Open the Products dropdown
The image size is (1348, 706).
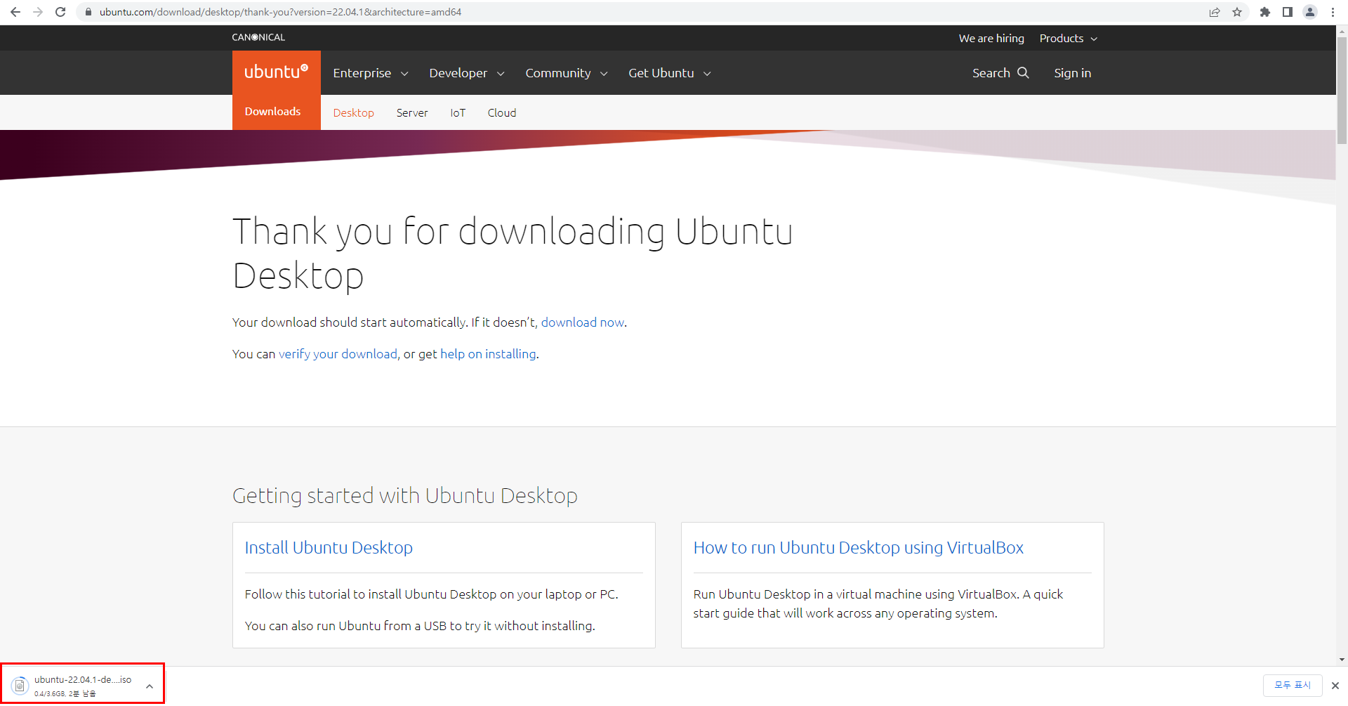point(1068,38)
